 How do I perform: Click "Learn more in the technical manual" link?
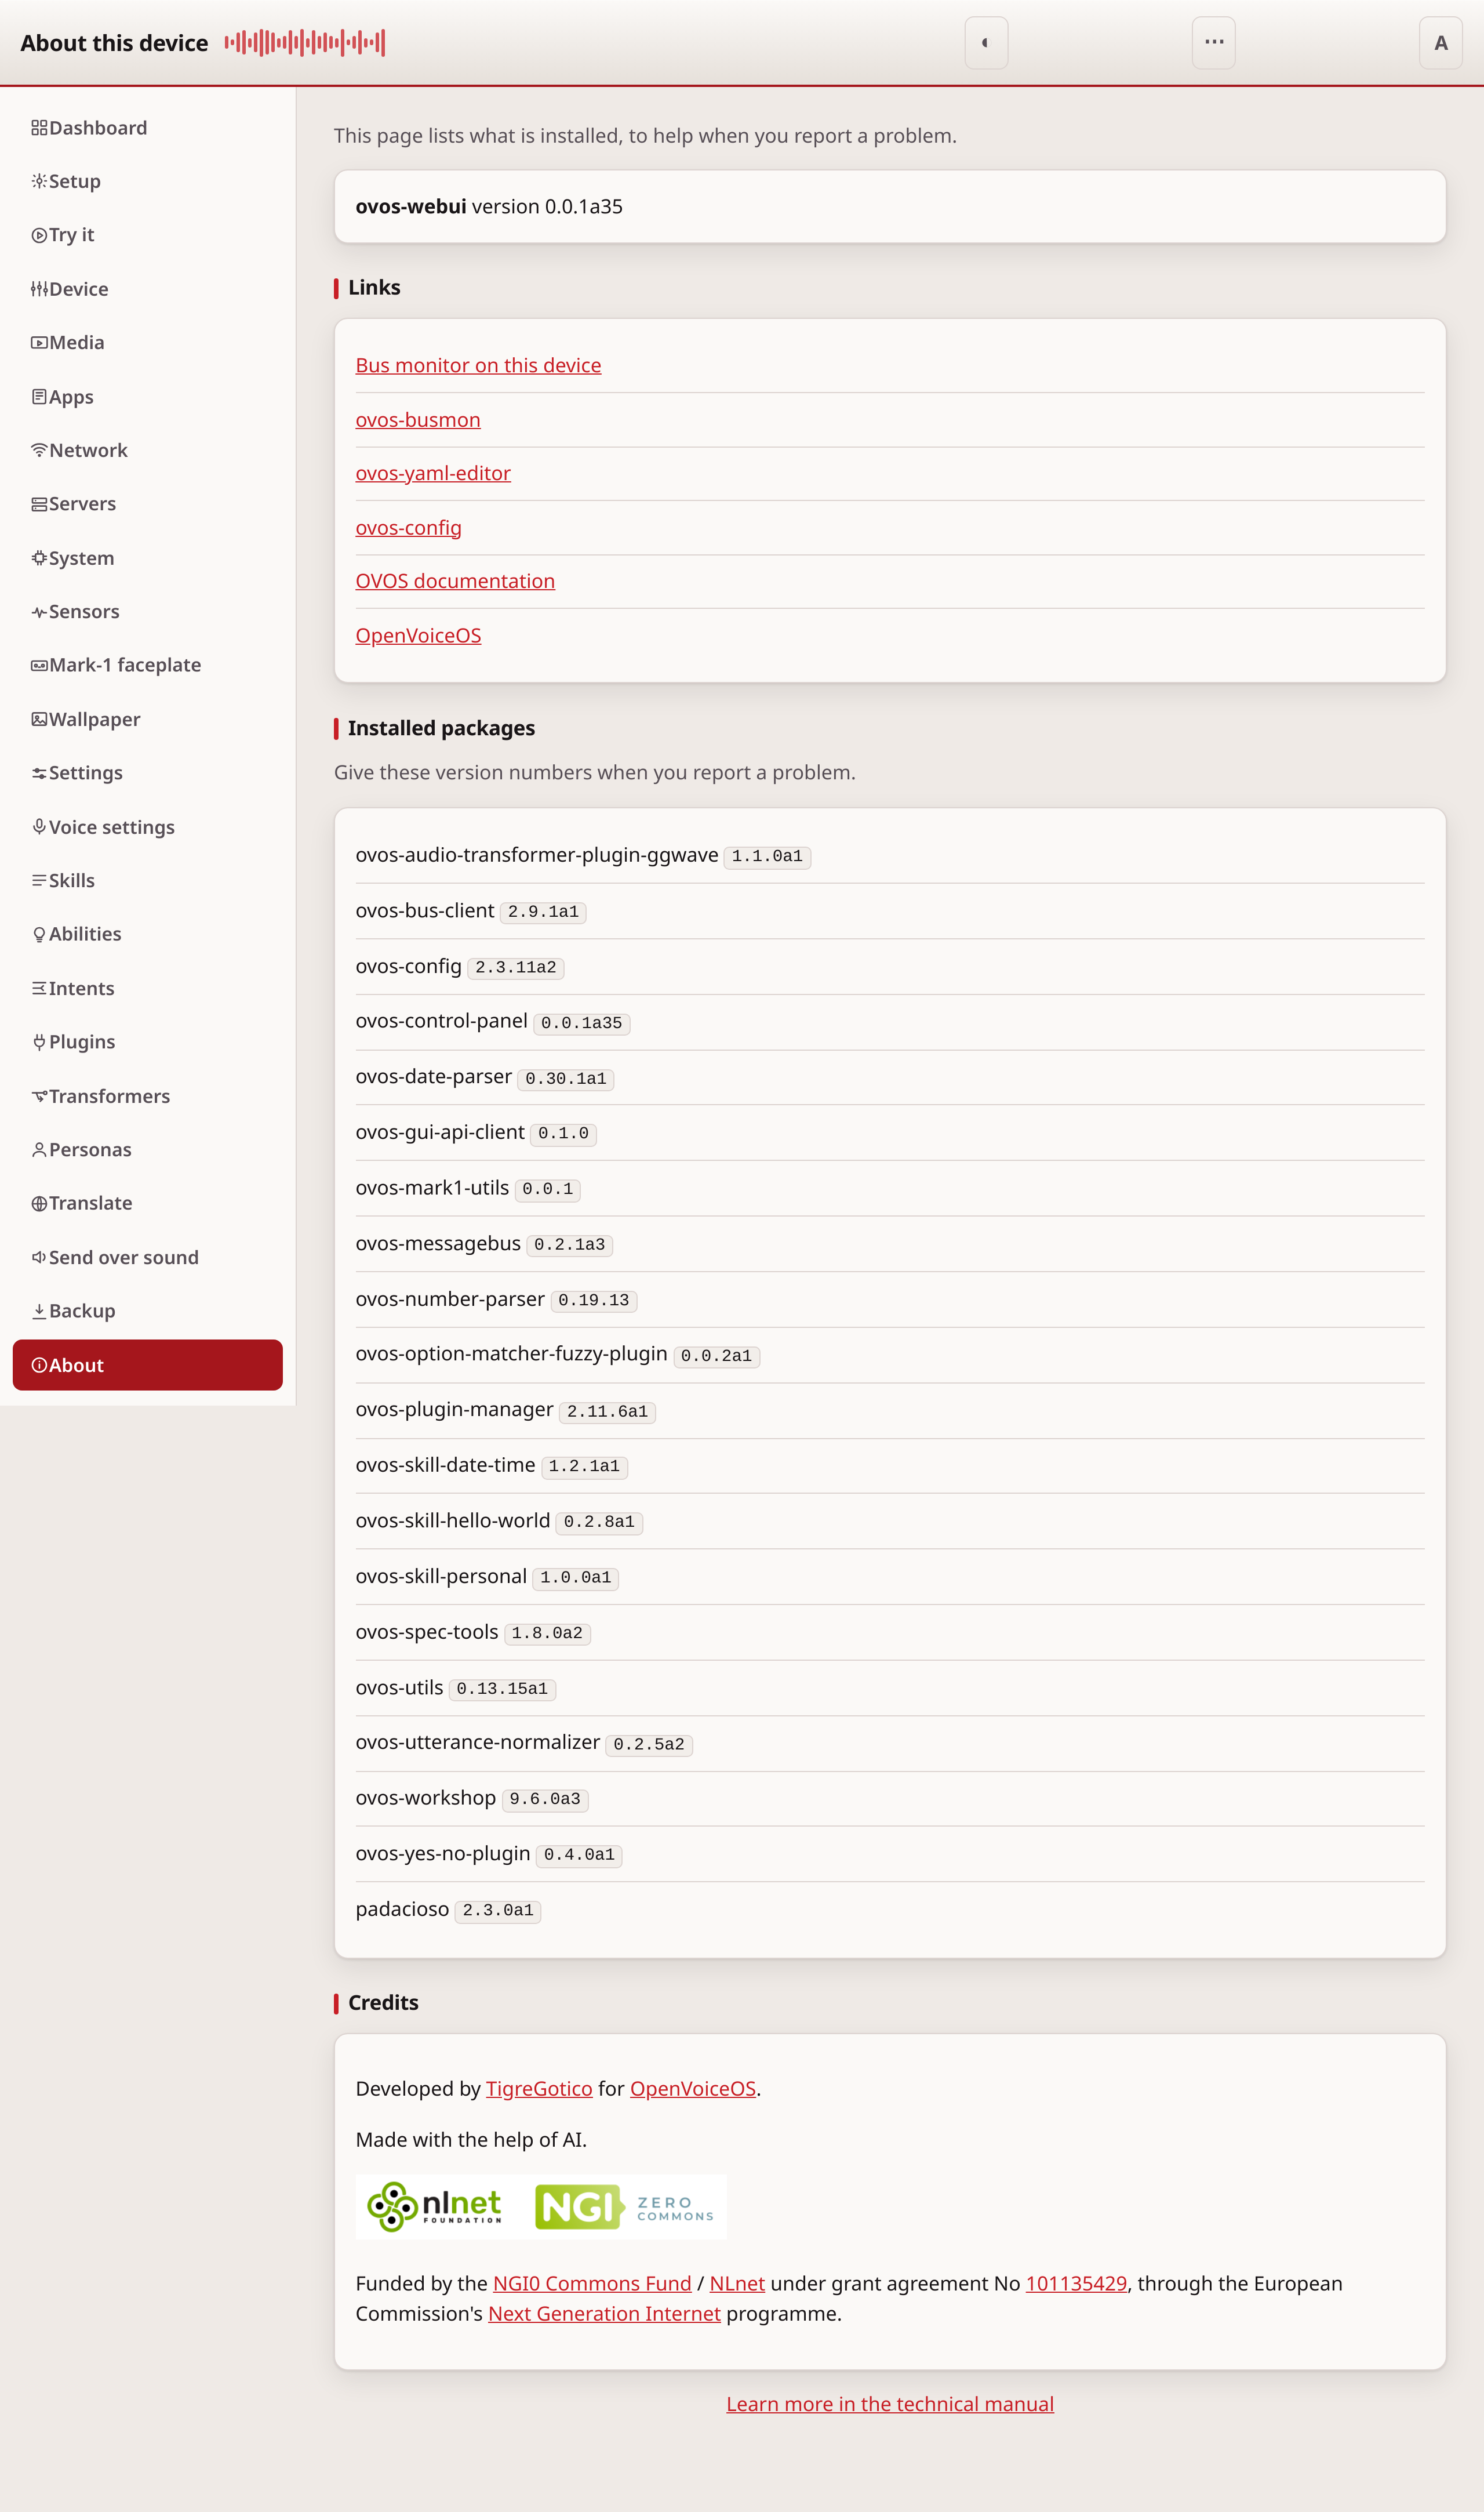pyautogui.click(x=890, y=2404)
